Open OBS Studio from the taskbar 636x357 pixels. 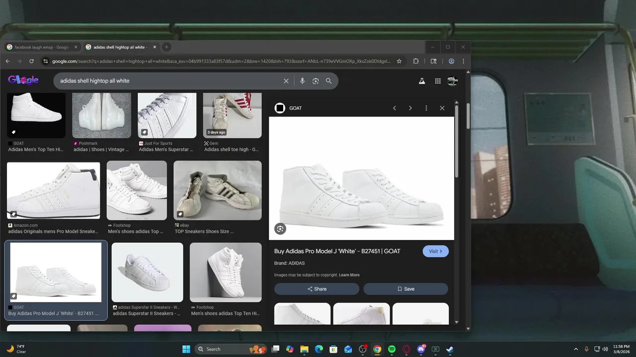point(363,349)
